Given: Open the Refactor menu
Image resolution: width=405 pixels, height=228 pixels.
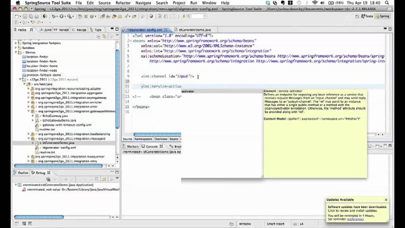Looking at the screenshot, I should (123, 3).
